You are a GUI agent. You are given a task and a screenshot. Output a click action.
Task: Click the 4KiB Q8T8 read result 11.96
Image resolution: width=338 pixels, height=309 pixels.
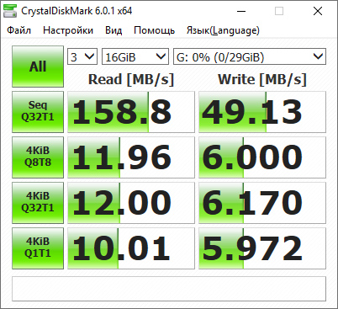(x=131, y=157)
